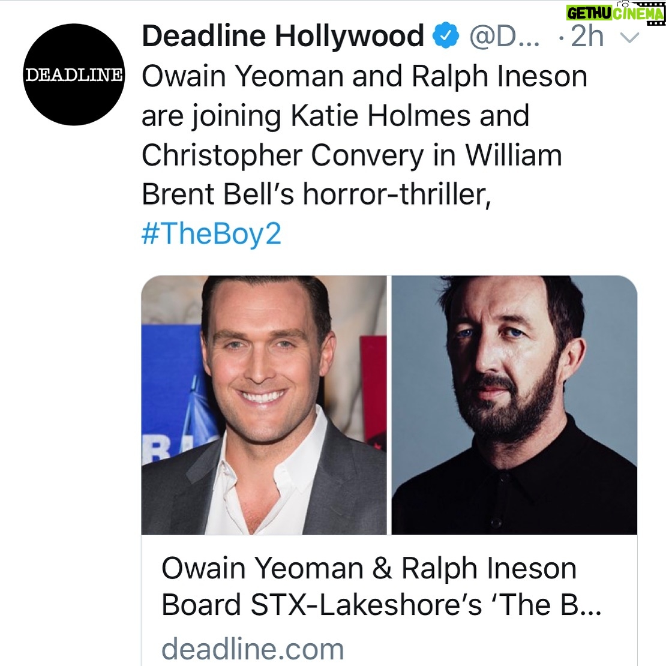View the Owain Yeoman photo
The image size is (666, 666).
264,405
